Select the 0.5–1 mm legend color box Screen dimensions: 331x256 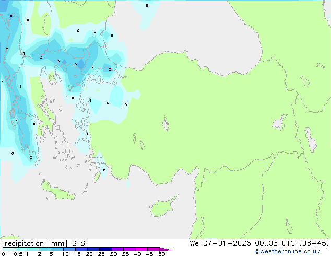point(21,249)
